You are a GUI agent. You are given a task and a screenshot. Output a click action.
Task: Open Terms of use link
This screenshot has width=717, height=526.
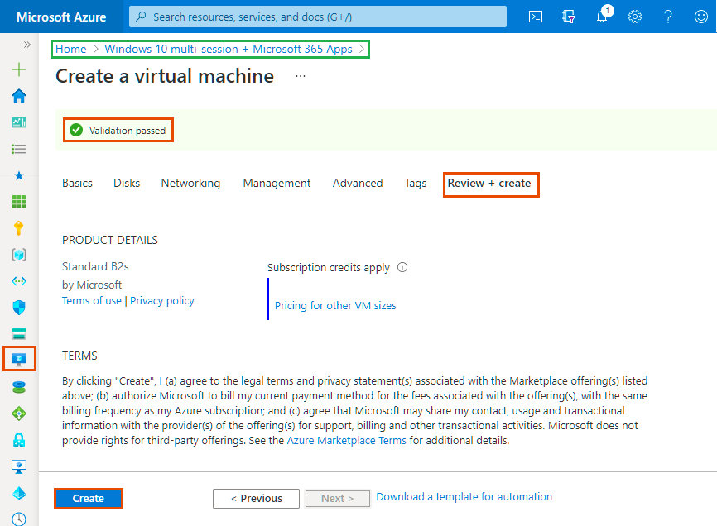pos(92,300)
